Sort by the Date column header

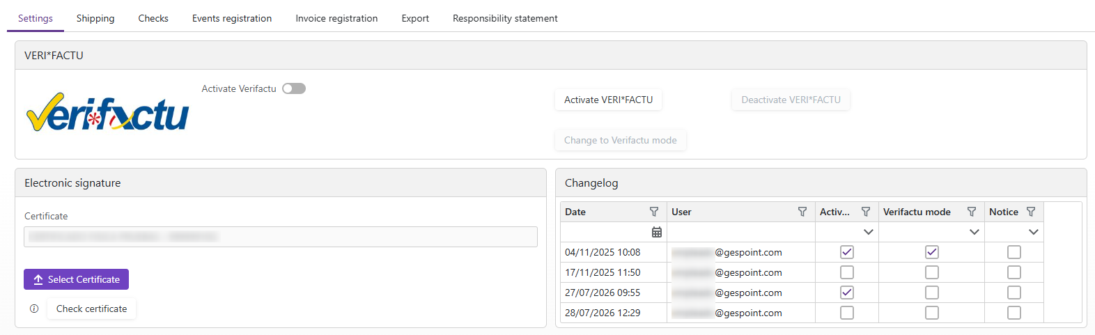[575, 212]
